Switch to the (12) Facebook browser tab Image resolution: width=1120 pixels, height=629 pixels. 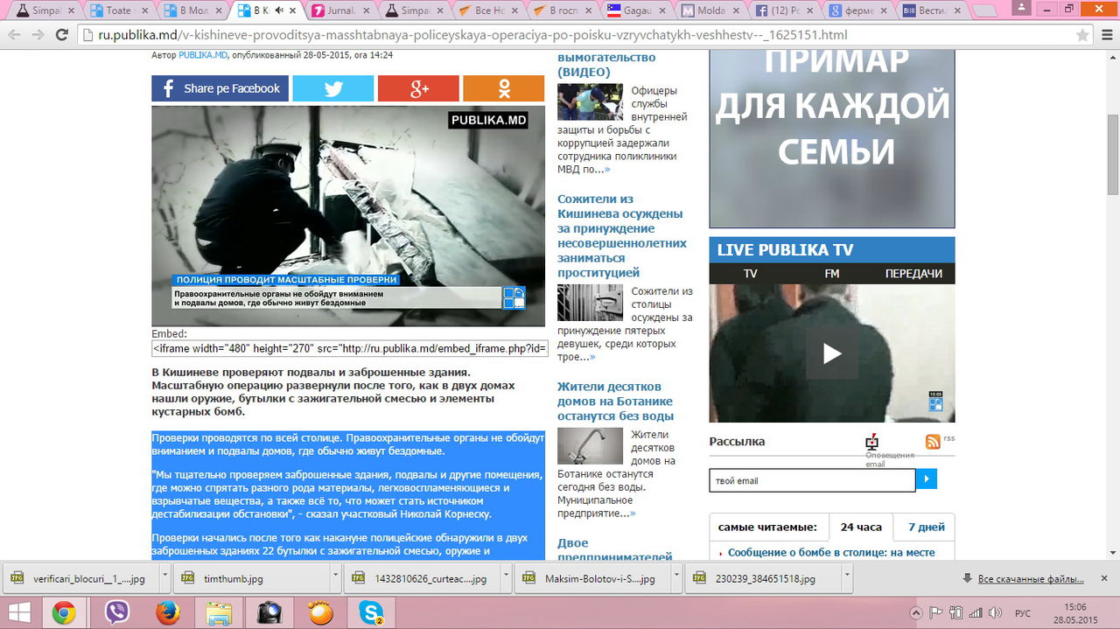(x=783, y=10)
